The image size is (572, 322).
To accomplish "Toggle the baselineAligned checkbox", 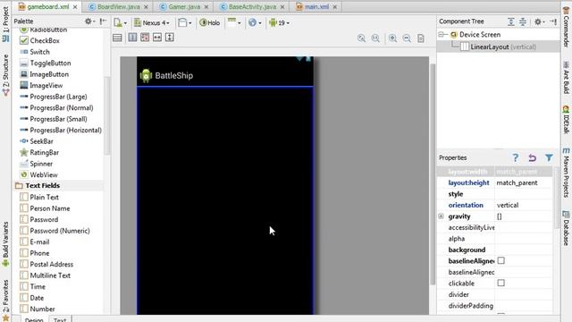I will pyautogui.click(x=500, y=260).
